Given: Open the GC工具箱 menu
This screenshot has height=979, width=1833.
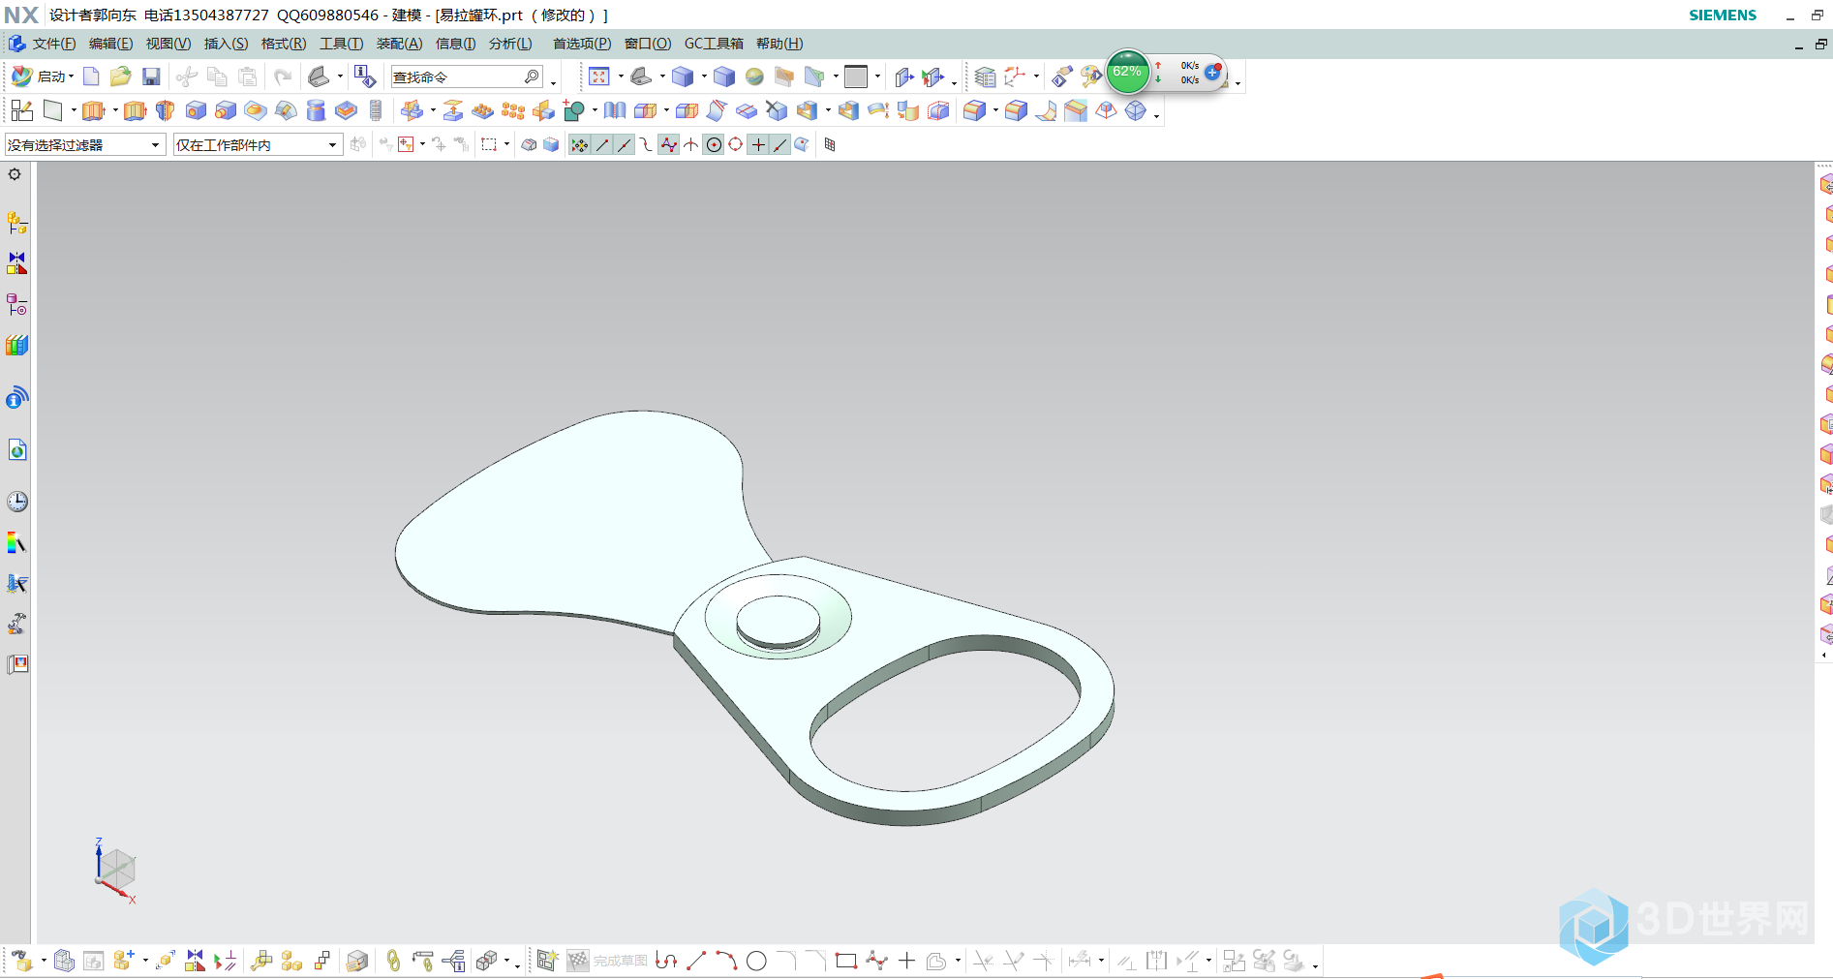Looking at the screenshot, I should pyautogui.click(x=714, y=44).
